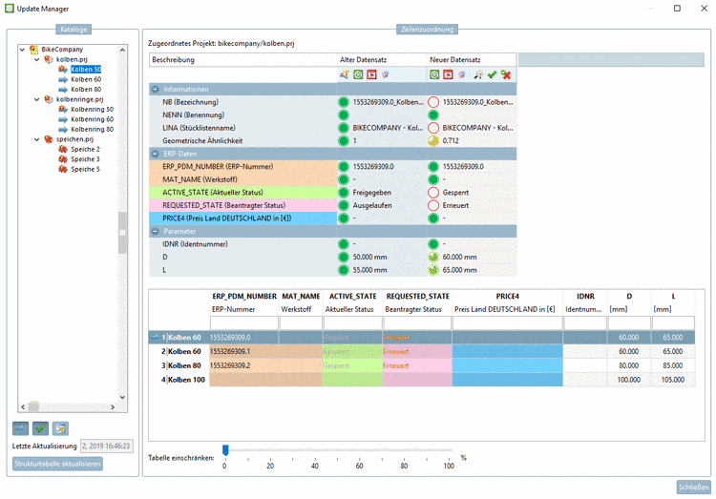Click changed-value icon beside 60.000 mm
The height and width of the screenshot is (499, 716).
pos(433,257)
